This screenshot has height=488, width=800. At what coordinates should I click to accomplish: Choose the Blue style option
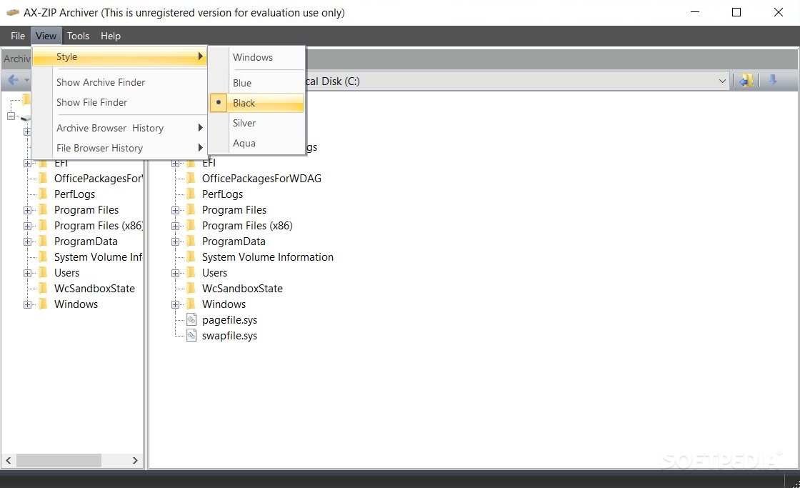coord(256,83)
